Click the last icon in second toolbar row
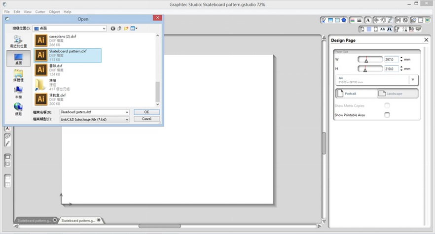The image size is (435, 234). click(419, 29)
